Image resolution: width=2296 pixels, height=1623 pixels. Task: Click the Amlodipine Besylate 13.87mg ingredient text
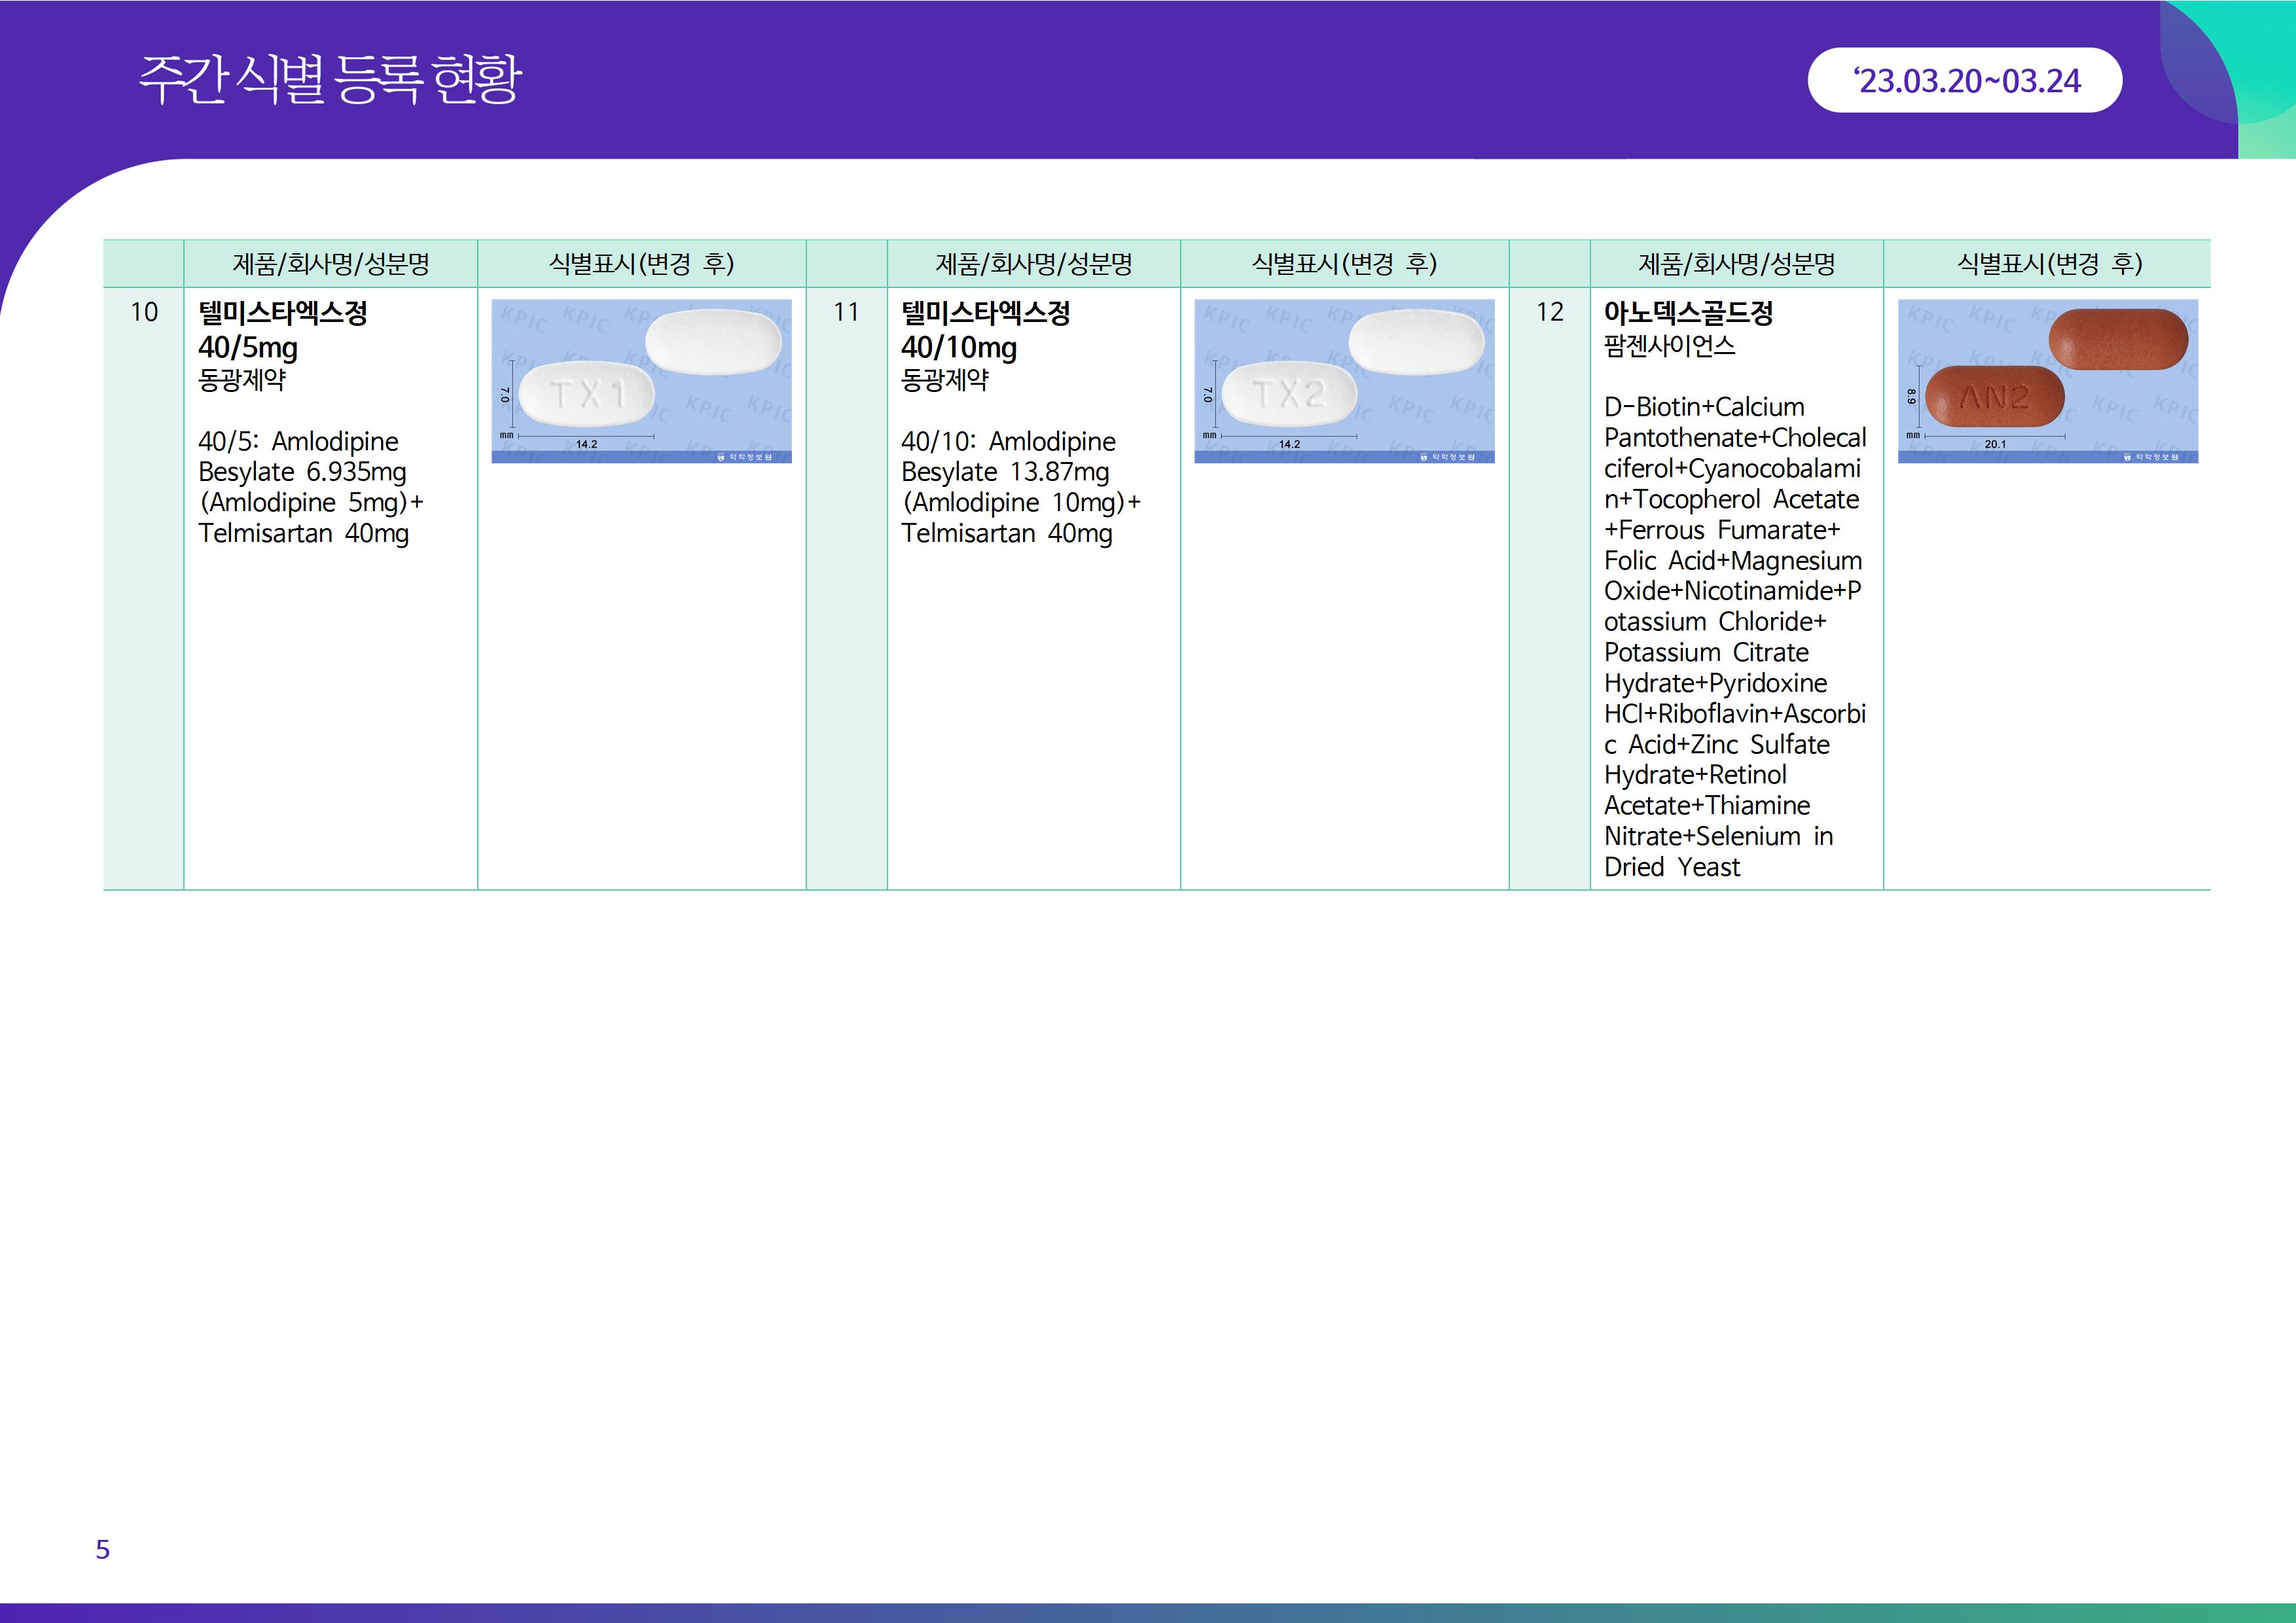click(x=1005, y=471)
